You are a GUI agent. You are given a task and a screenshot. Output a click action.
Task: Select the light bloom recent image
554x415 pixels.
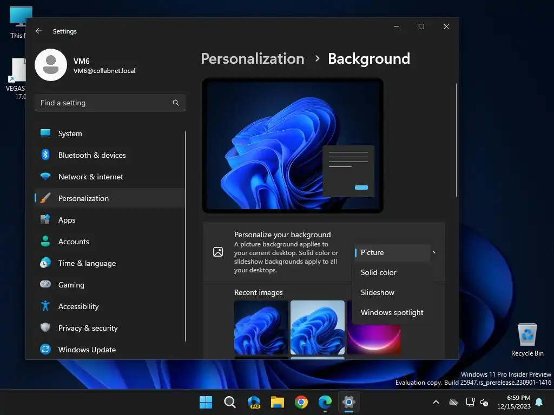pyautogui.click(x=317, y=327)
